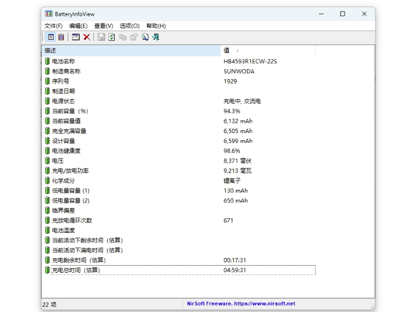This screenshot has width=415, height=312.
Task: Select the 当前活动下剩余时间 (估算) row
Action: (x=180, y=241)
